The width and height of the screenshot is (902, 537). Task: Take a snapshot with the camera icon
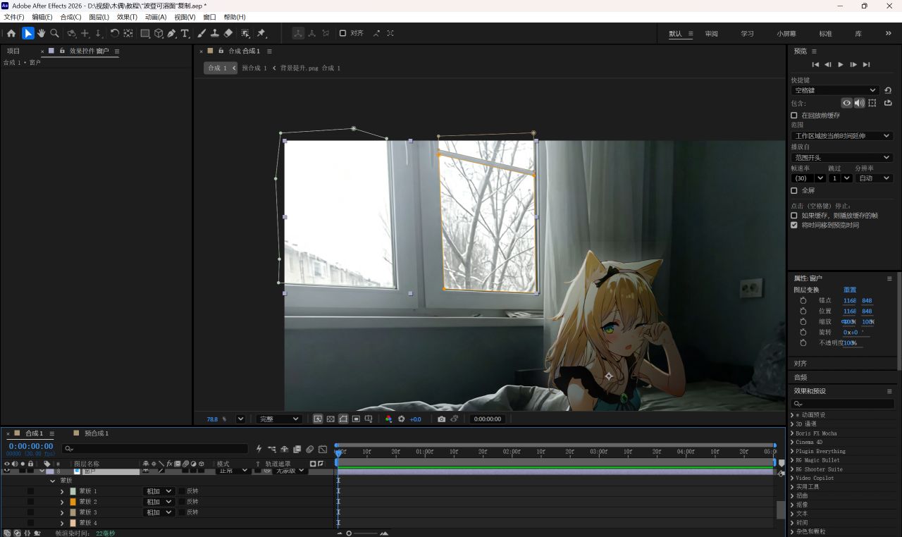point(441,419)
